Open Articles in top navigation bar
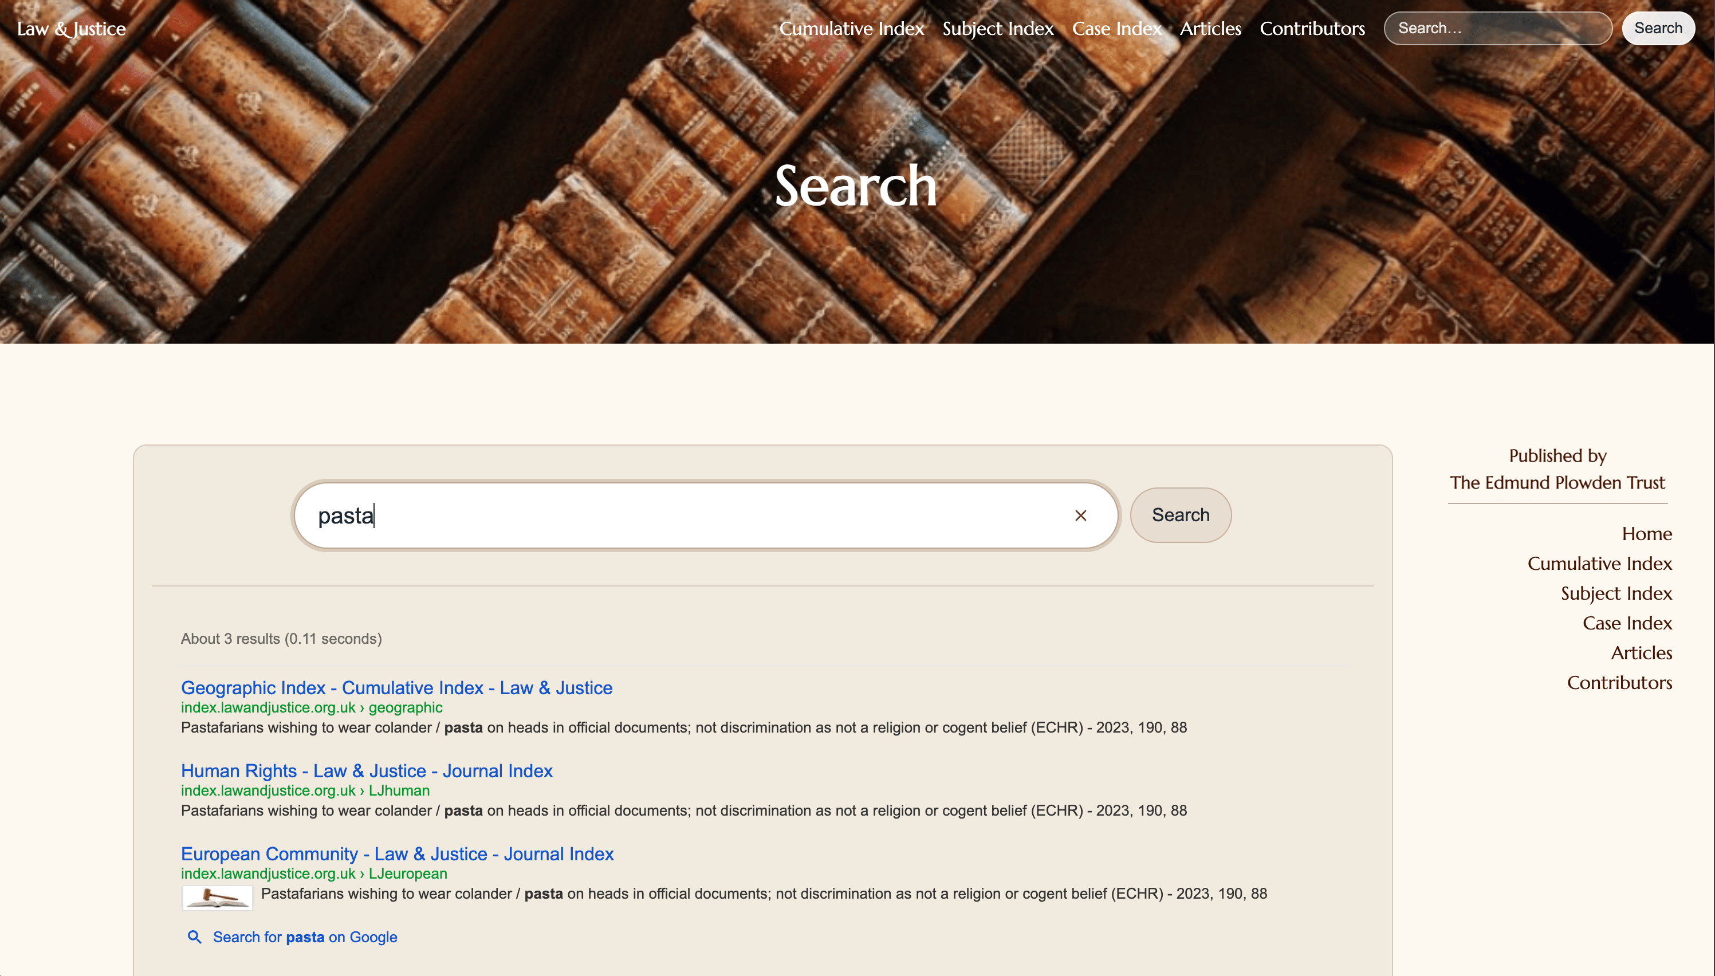The image size is (1715, 976). (1210, 28)
